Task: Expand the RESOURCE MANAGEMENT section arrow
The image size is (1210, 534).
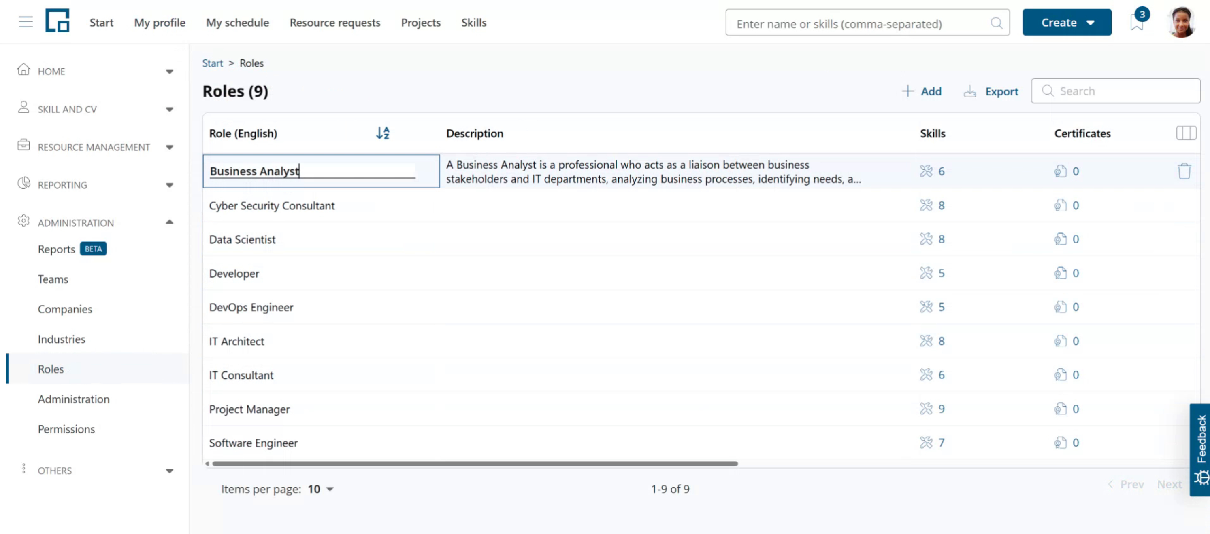Action: [170, 147]
